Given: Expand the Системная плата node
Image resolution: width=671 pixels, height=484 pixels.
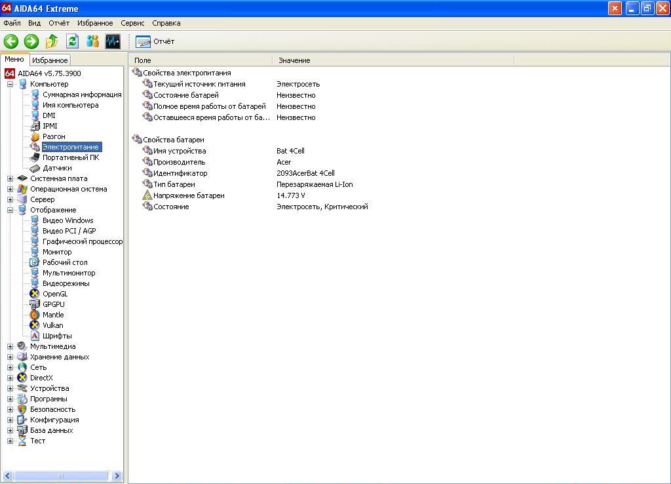Looking at the screenshot, I should 10,178.
